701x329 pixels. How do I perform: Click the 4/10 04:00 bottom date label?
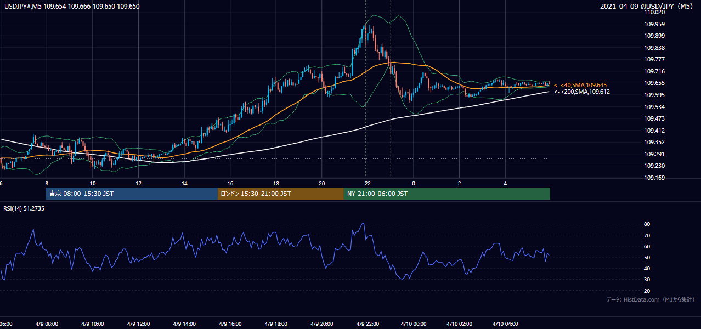tap(505, 324)
